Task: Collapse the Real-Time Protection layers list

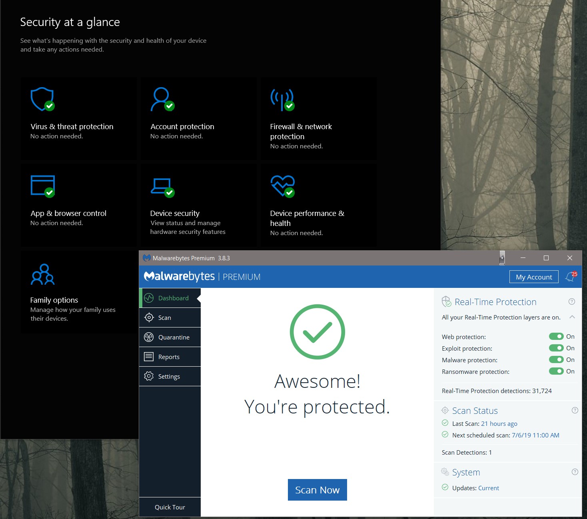Action: (x=572, y=317)
